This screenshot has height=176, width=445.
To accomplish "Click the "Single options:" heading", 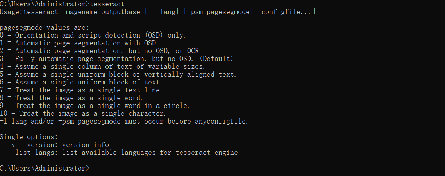I will click(29, 137).
